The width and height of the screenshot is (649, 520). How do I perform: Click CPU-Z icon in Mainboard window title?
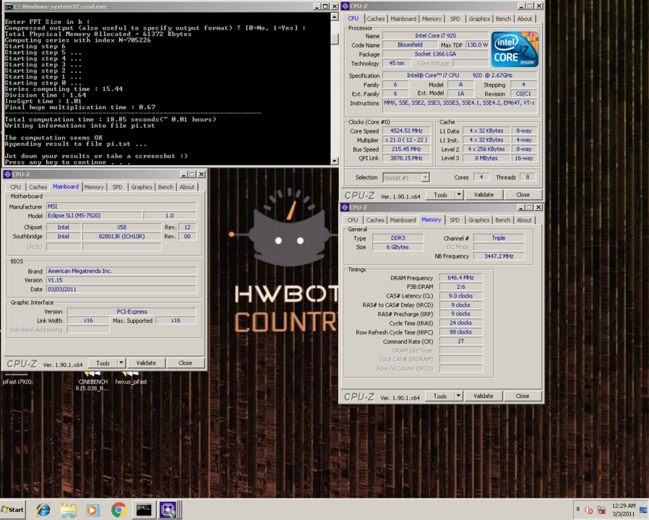pos(7,174)
